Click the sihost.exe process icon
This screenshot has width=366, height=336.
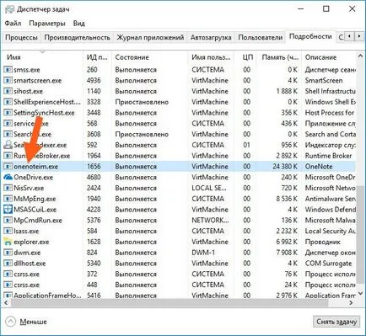click(x=8, y=91)
